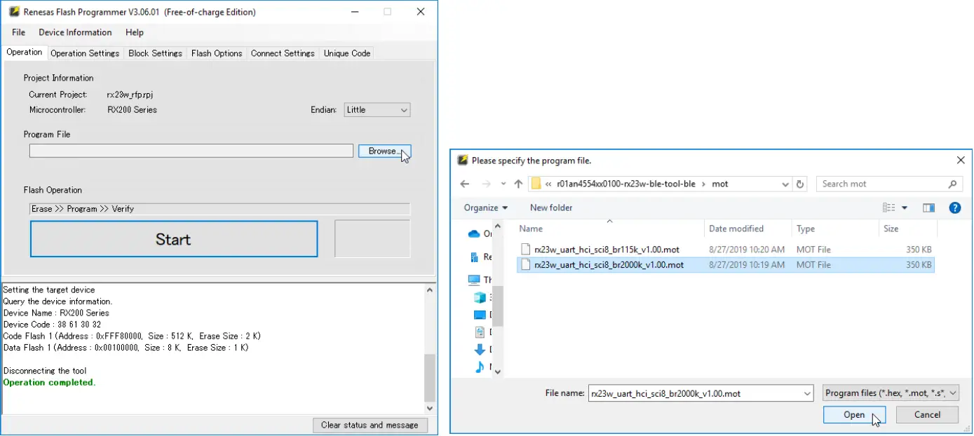
Task: Open the Device Information menu
Action: (x=75, y=32)
